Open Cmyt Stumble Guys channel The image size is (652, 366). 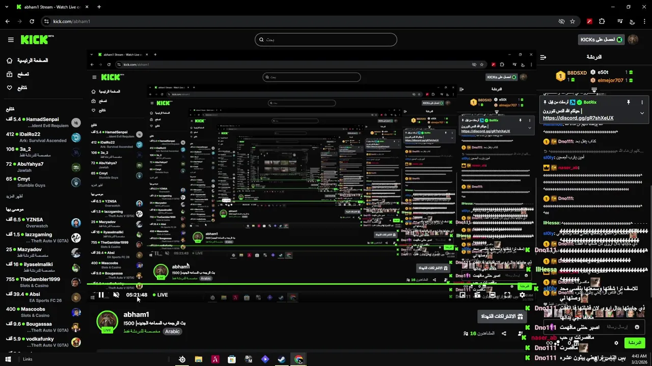click(x=43, y=182)
